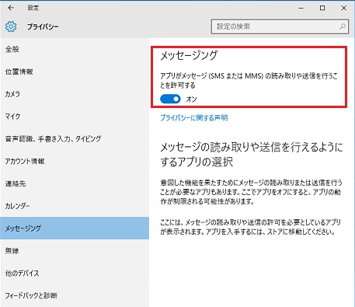The image size is (355, 307).
Task: Open the 無線 settings
Action: click(75, 251)
